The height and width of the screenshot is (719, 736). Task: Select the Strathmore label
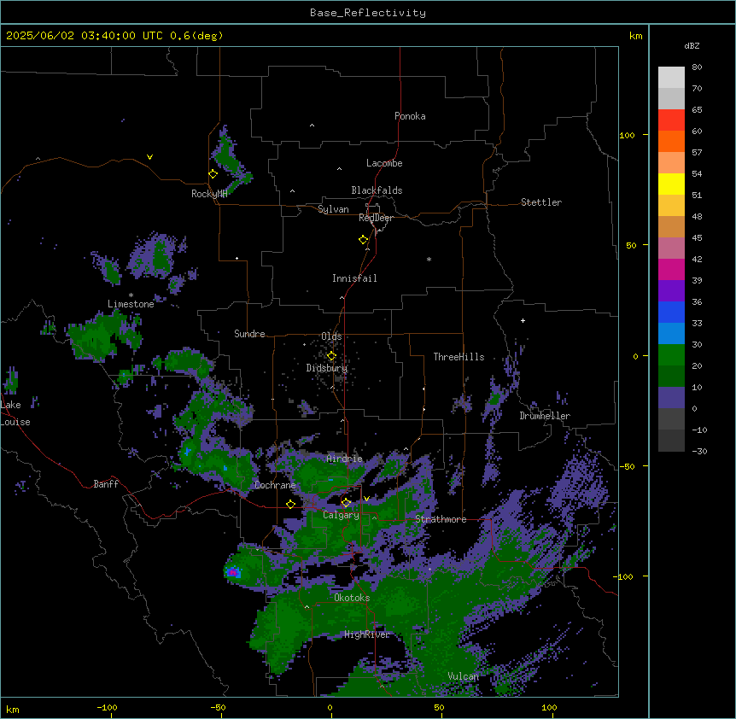(x=441, y=519)
